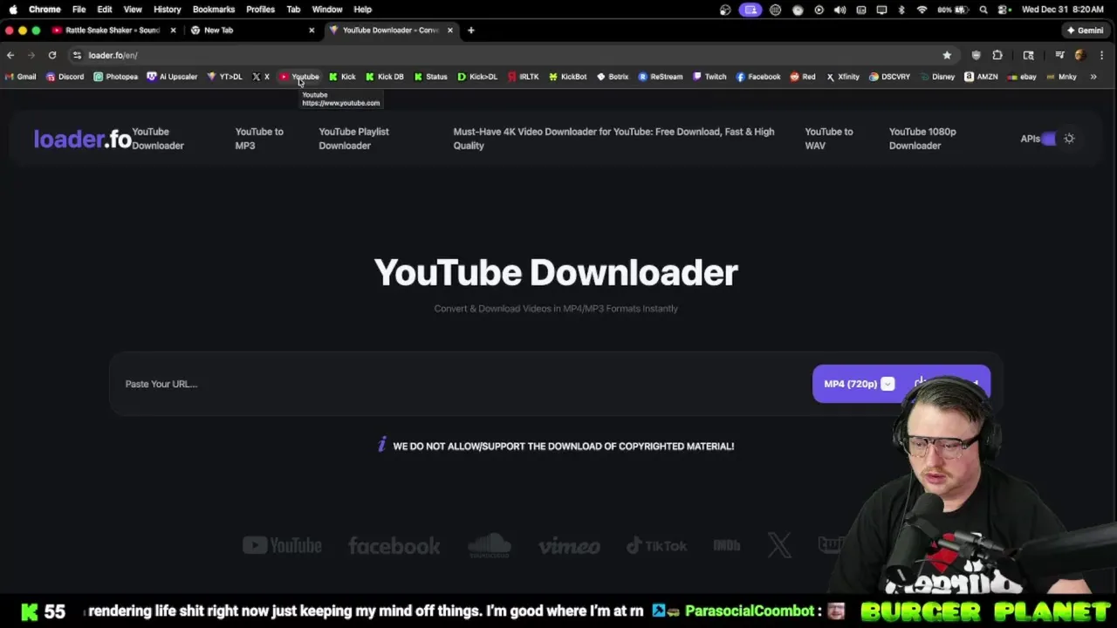Image resolution: width=1117 pixels, height=628 pixels.
Task: Reload the loader.fo page
Action: pos(52,55)
